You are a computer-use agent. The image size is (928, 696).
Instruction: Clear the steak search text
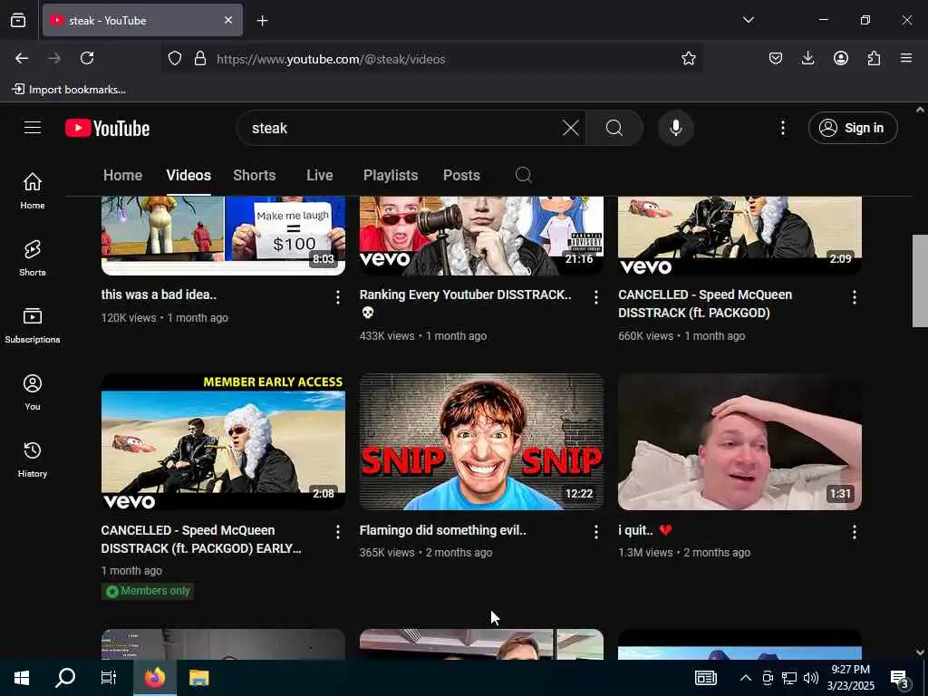pos(571,128)
